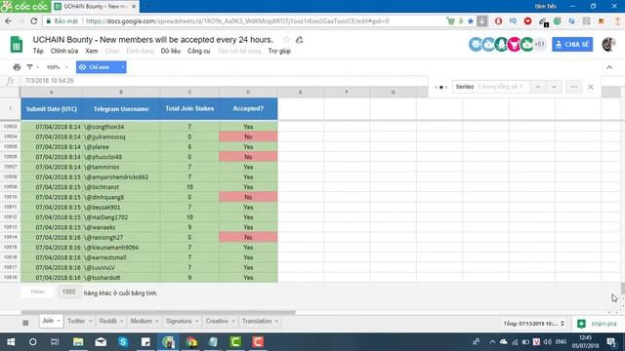Close the find bar with X
This screenshot has height=351, width=625.
click(591, 87)
